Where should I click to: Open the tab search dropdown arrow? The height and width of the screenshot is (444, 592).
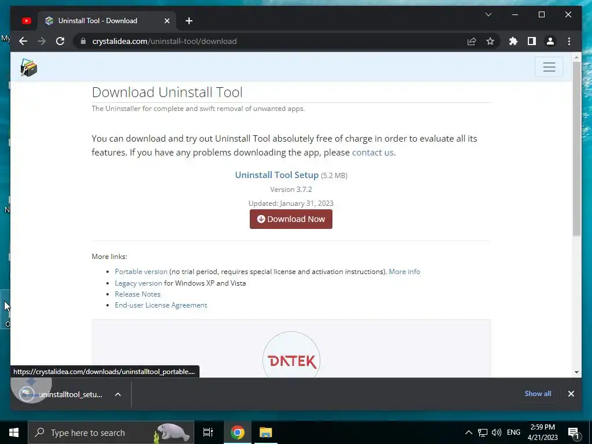[488, 14]
